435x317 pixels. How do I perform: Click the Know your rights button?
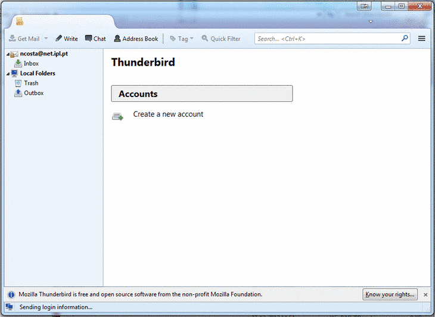(390, 294)
